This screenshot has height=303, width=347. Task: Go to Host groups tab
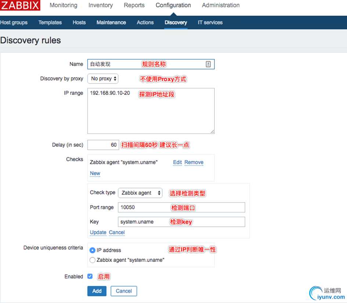tap(14, 22)
